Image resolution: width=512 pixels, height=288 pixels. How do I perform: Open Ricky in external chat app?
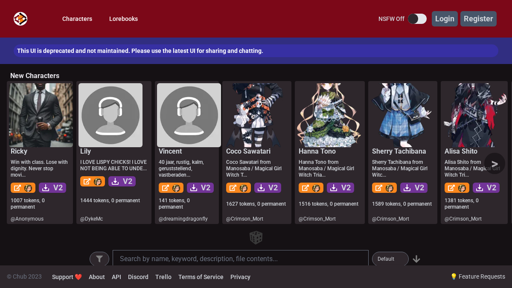(x=23, y=188)
